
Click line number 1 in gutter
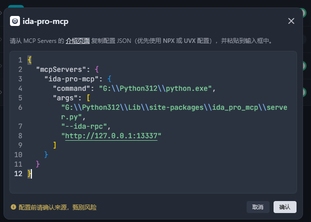20,60
